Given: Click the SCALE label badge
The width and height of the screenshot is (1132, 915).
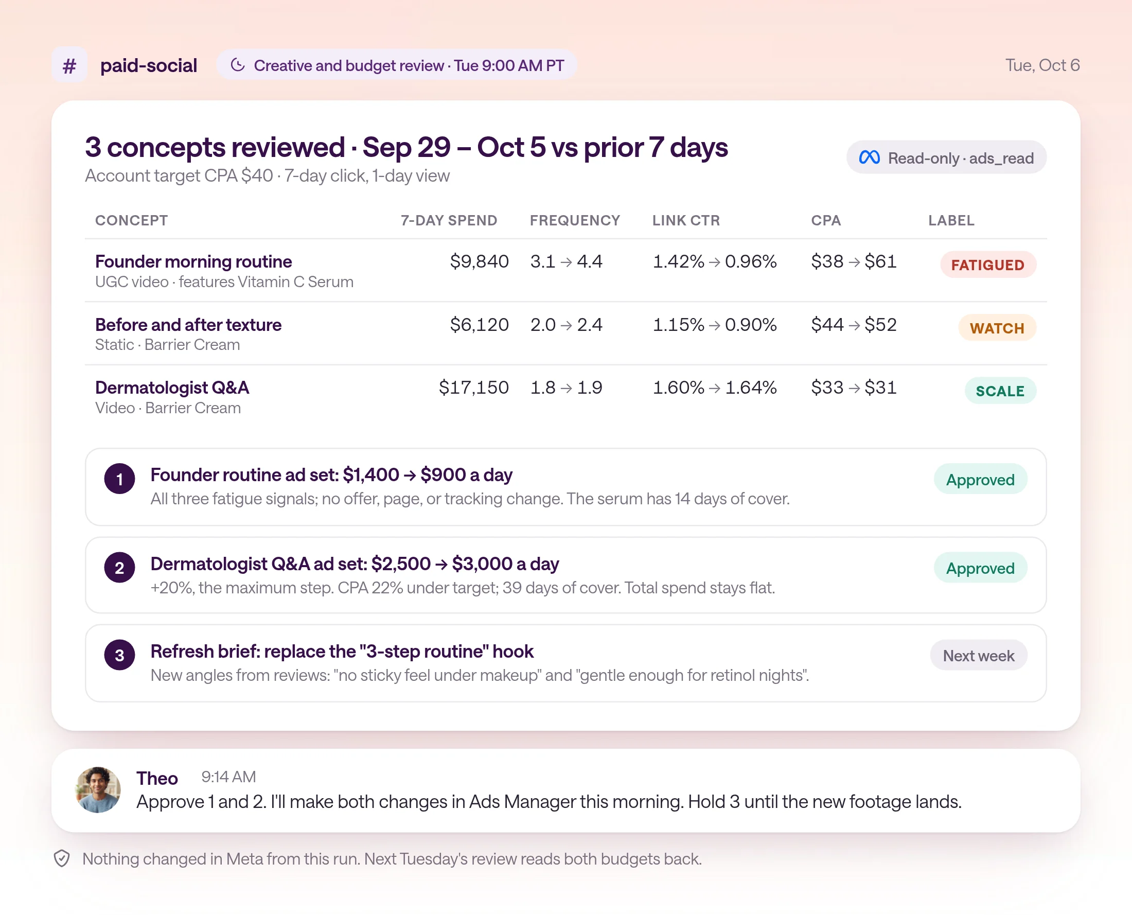Looking at the screenshot, I should [1000, 391].
